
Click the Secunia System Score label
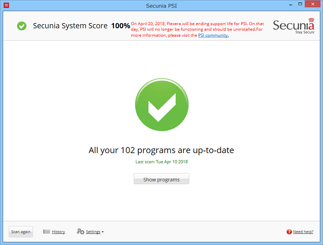(70, 26)
